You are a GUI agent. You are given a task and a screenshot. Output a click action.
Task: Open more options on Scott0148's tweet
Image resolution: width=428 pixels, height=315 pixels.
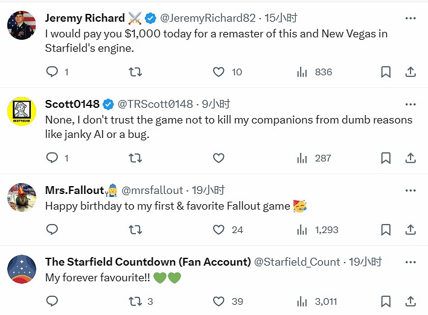[410, 104]
